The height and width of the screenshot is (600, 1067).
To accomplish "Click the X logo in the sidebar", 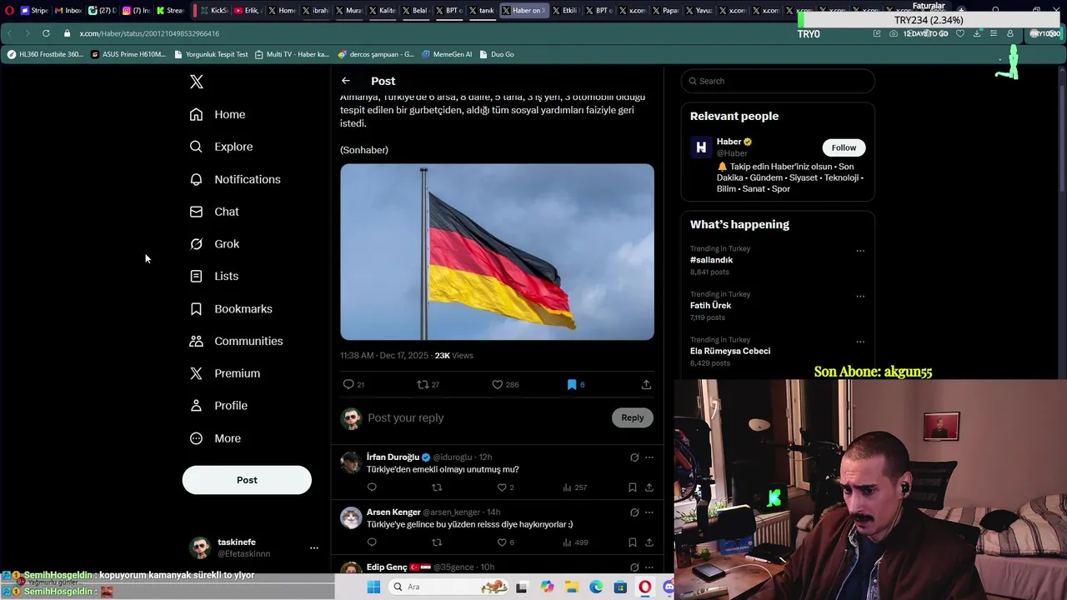I will tap(197, 82).
